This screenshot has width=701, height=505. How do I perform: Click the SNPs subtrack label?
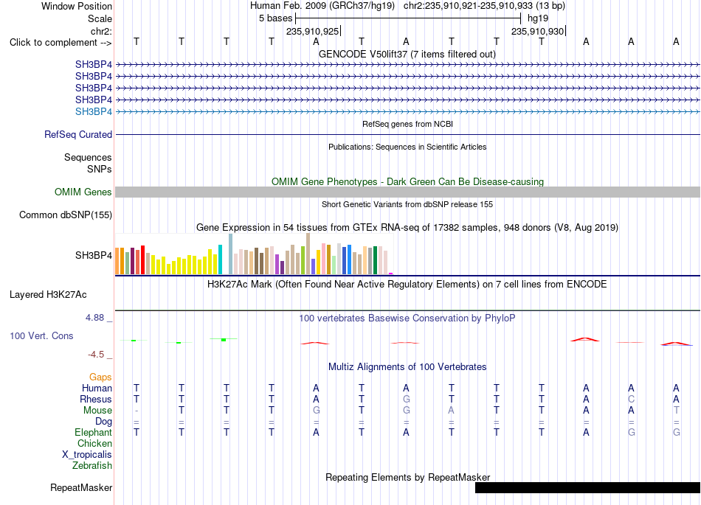100,170
